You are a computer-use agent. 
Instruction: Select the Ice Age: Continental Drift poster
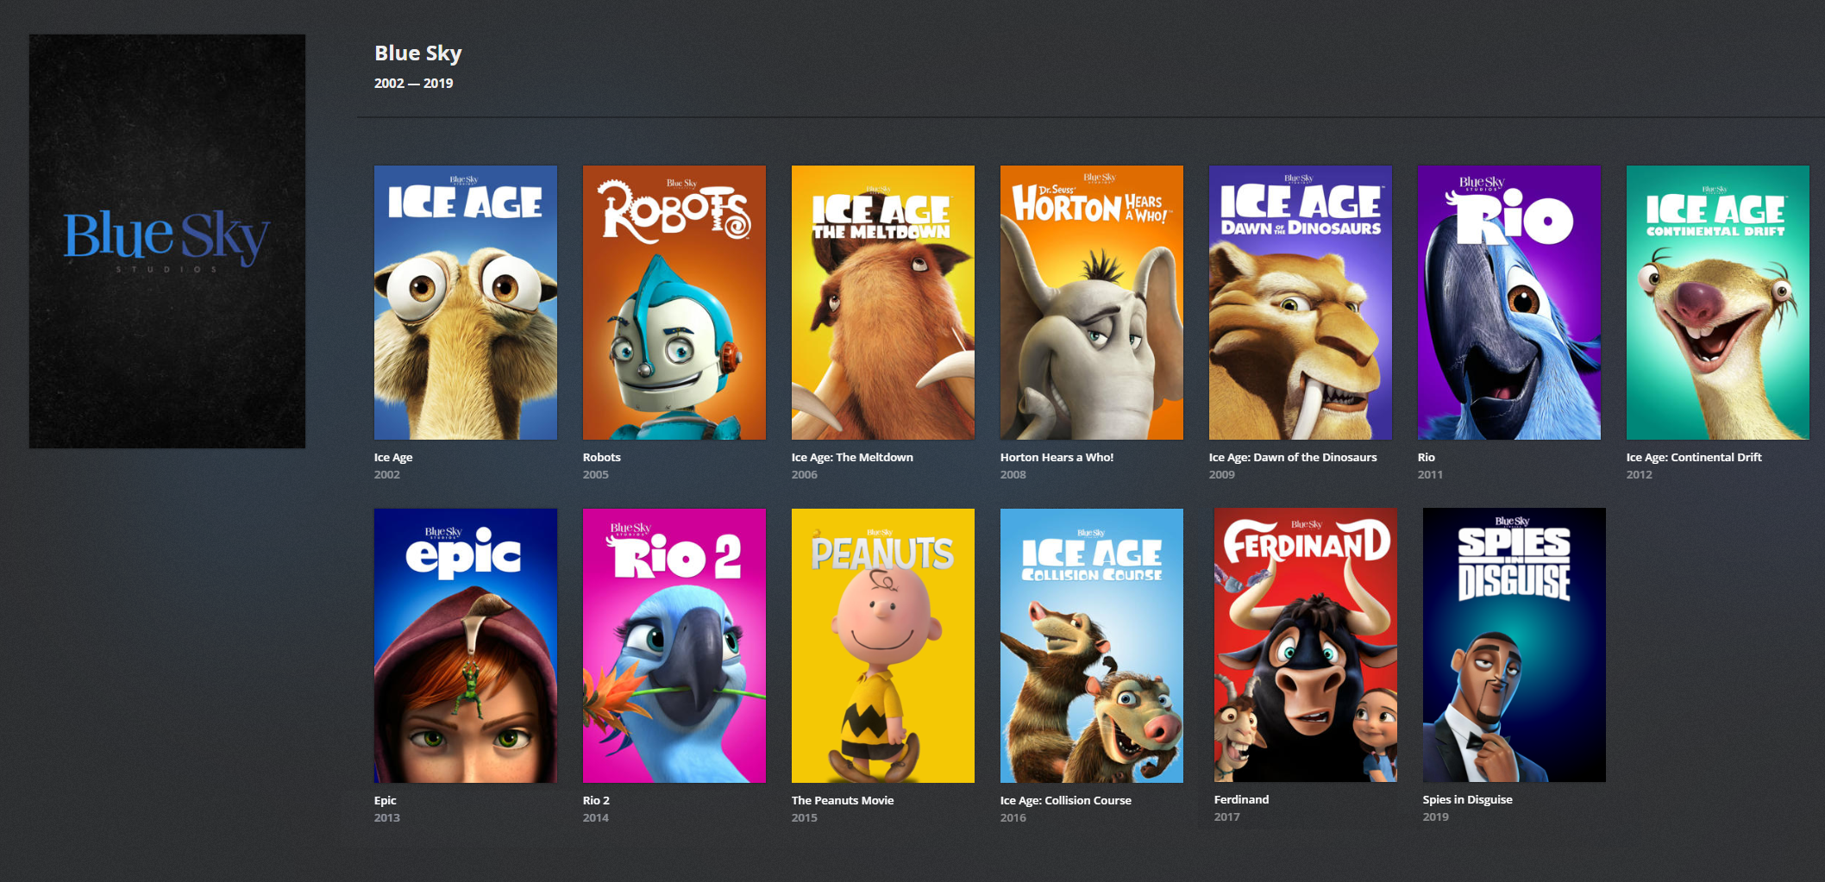click(1718, 303)
